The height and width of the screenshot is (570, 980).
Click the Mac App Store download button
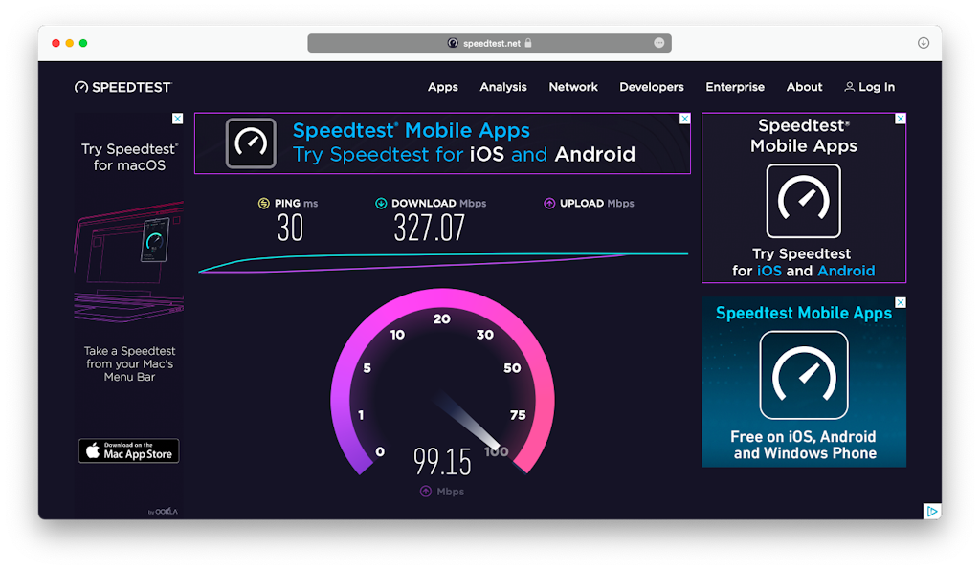[x=128, y=450]
